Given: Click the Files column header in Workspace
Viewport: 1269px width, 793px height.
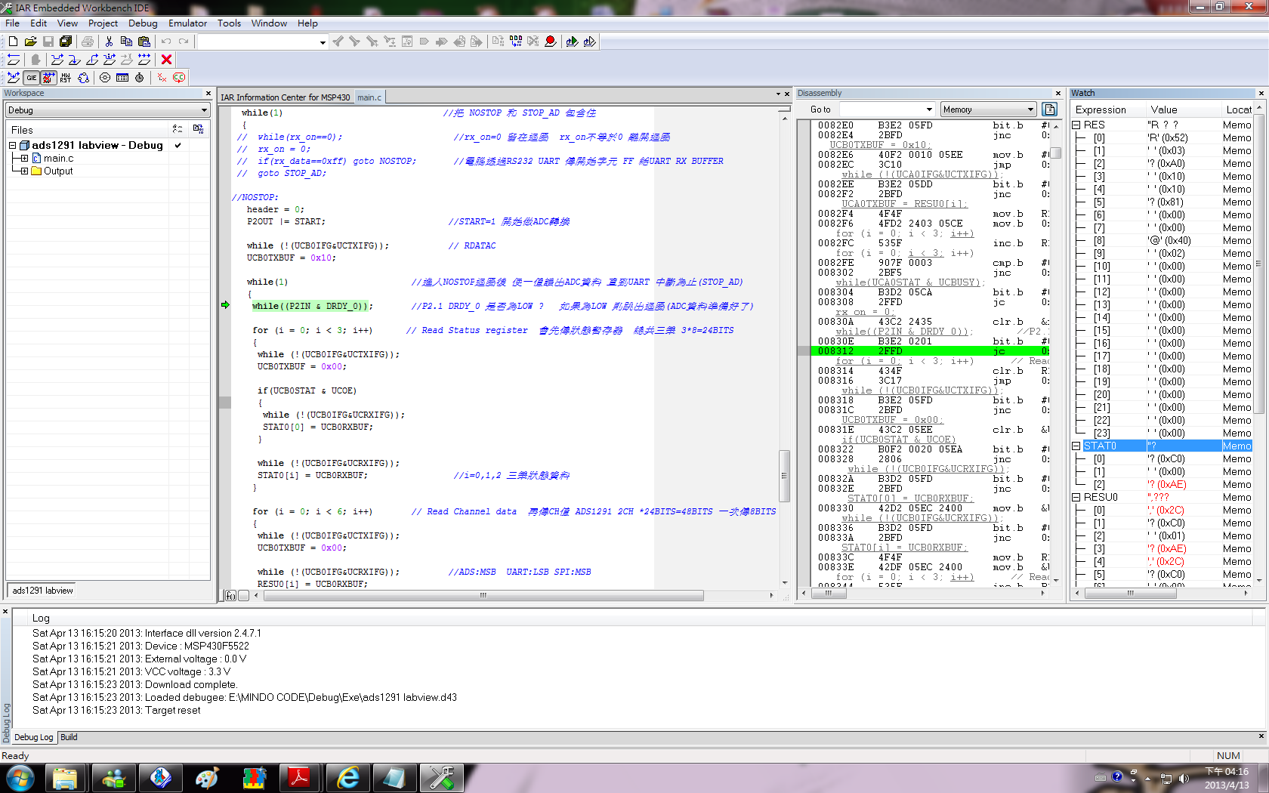Looking at the screenshot, I should [x=88, y=130].
